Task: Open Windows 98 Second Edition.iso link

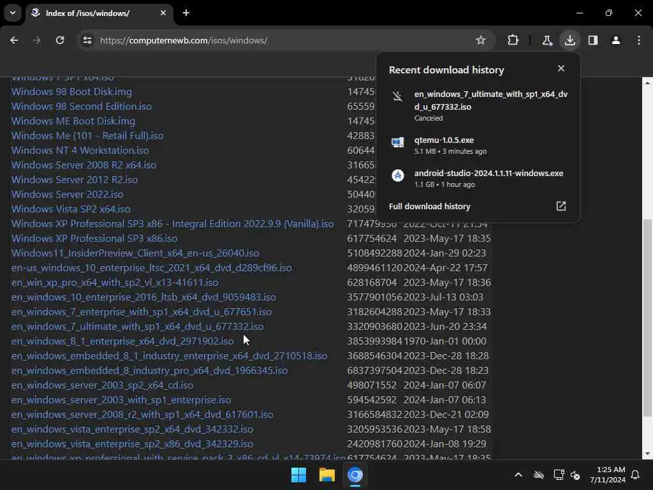Action: coord(82,107)
